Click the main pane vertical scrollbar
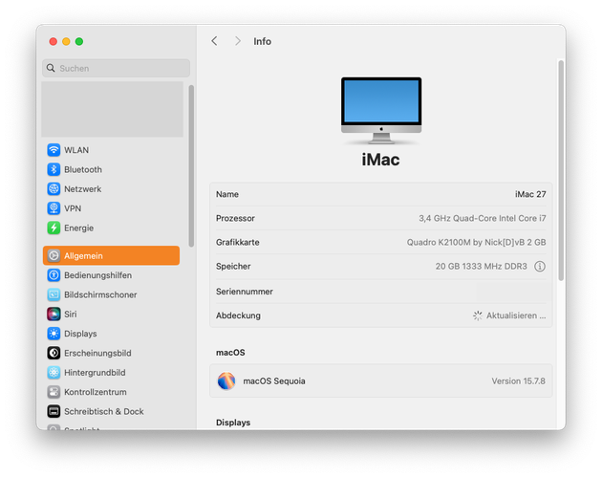 561,170
